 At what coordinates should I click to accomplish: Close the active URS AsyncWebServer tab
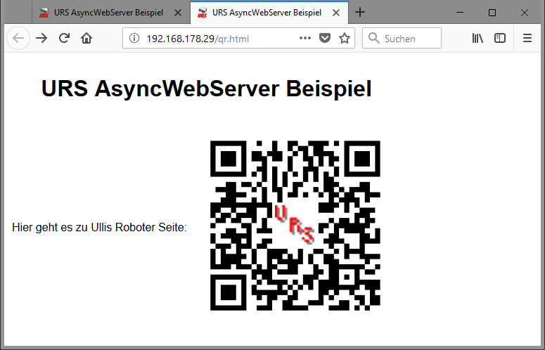335,13
